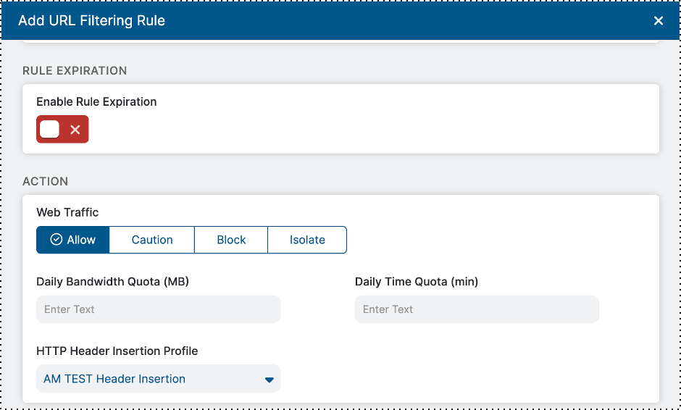Select Allow for Web Traffic
The width and height of the screenshot is (681, 410).
73,240
